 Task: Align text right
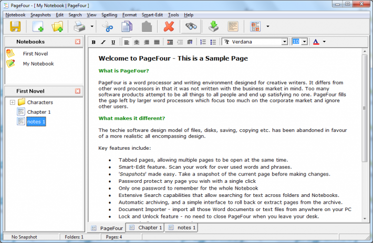click(x=147, y=42)
